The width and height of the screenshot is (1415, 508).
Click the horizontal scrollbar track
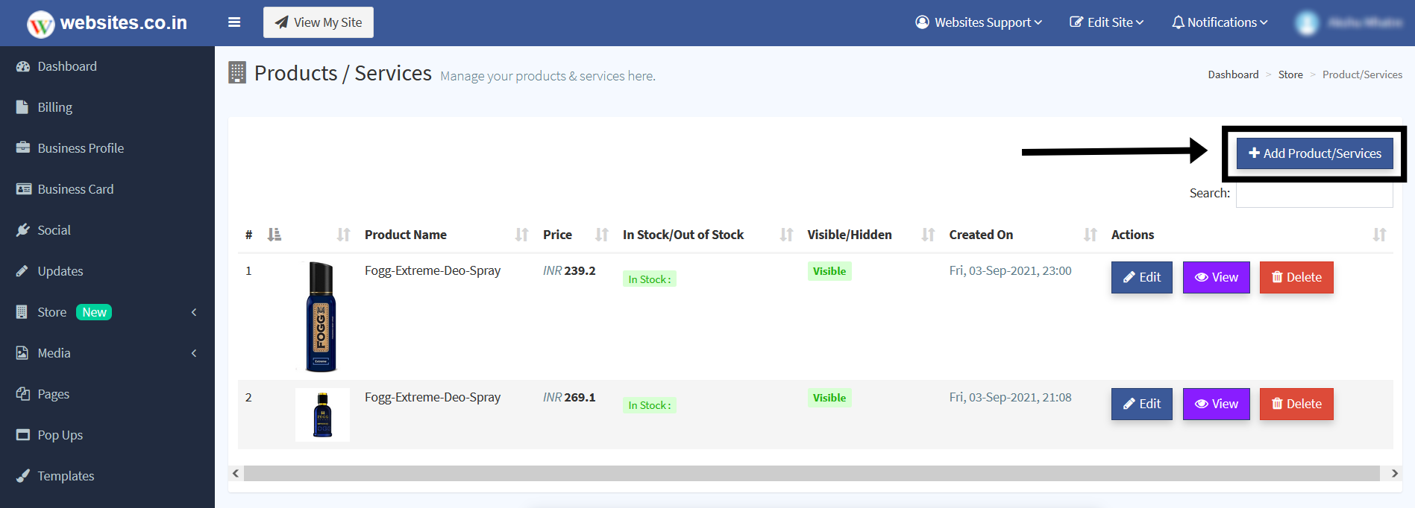pyautogui.click(x=812, y=473)
